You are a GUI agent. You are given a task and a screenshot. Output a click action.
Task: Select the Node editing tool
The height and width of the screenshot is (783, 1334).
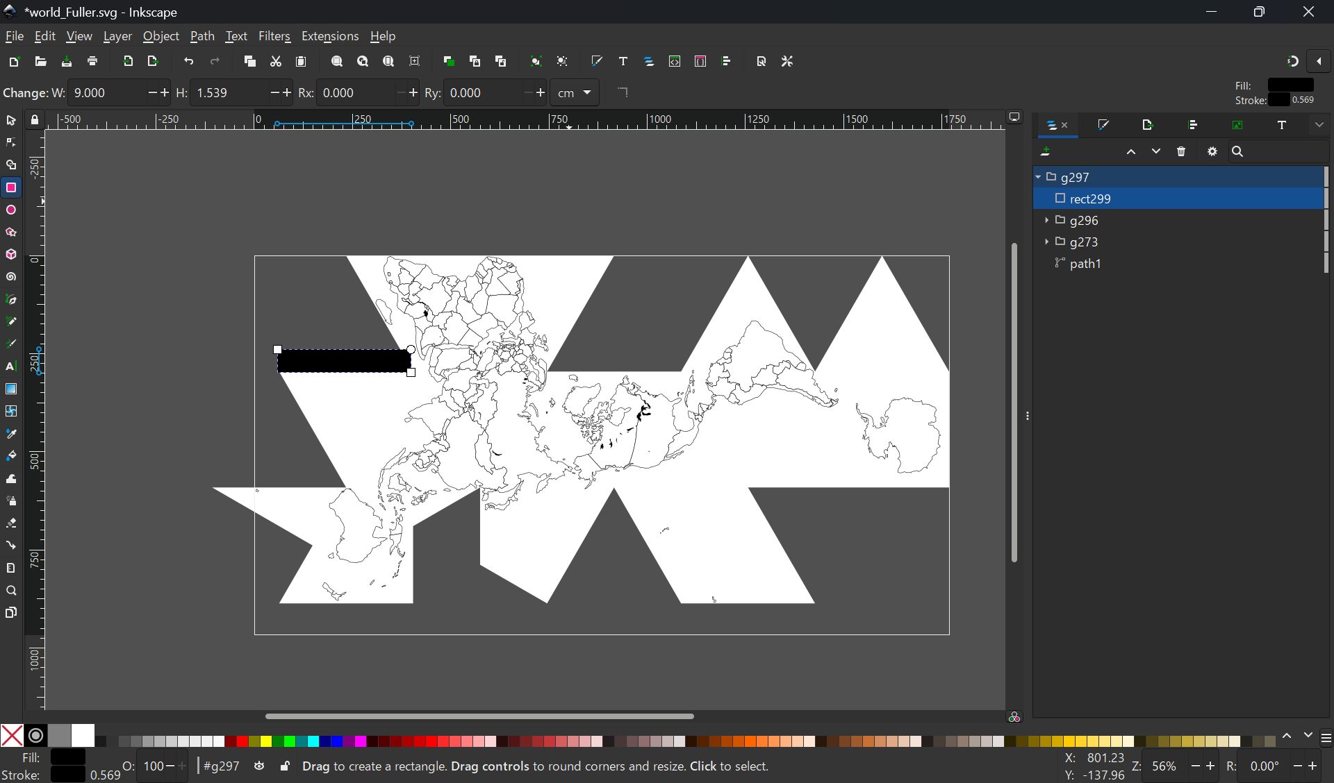[10, 143]
